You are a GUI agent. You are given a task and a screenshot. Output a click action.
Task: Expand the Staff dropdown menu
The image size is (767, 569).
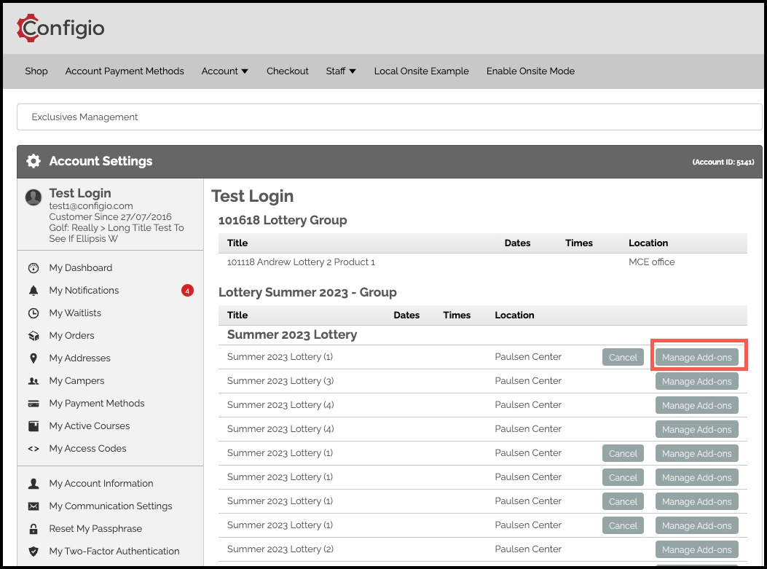click(340, 71)
